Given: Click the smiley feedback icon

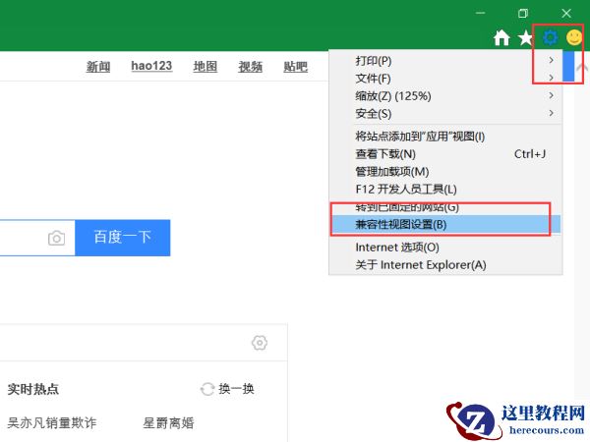Looking at the screenshot, I should [574, 37].
